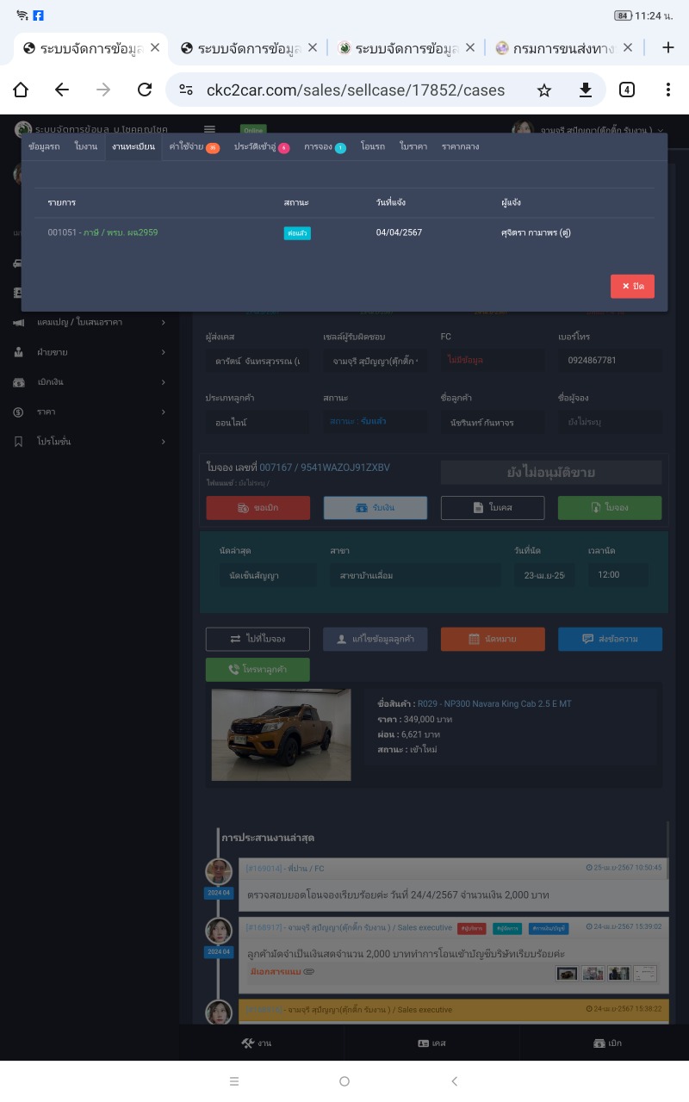This screenshot has height=1102, width=689.
Task: Open browser three-dot menu
Action: point(668,90)
